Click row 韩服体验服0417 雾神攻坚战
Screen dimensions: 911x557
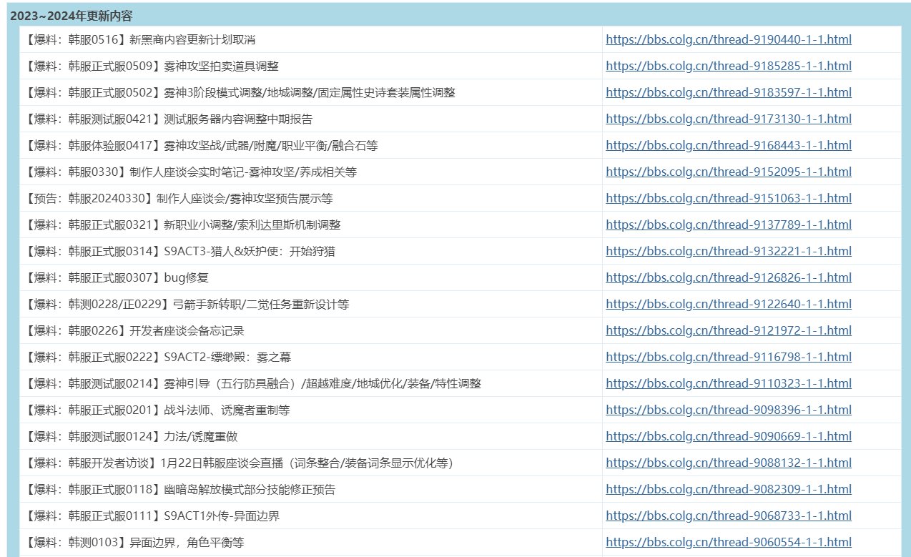pyautogui.click(x=461, y=146)
